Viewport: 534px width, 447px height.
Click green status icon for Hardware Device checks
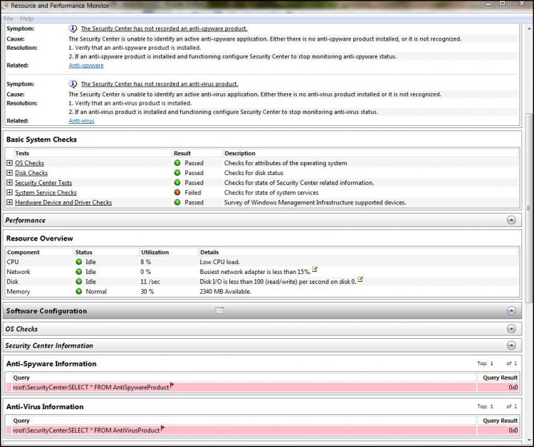point(177,203)
